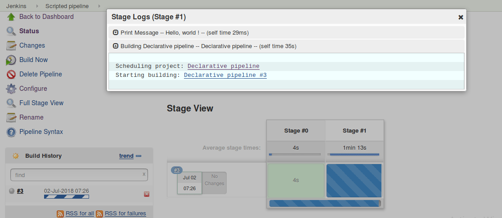502x218 pixels.
Task: Click the Stage Logs (Stage #1) title
Action: click(x=148, y=17)
